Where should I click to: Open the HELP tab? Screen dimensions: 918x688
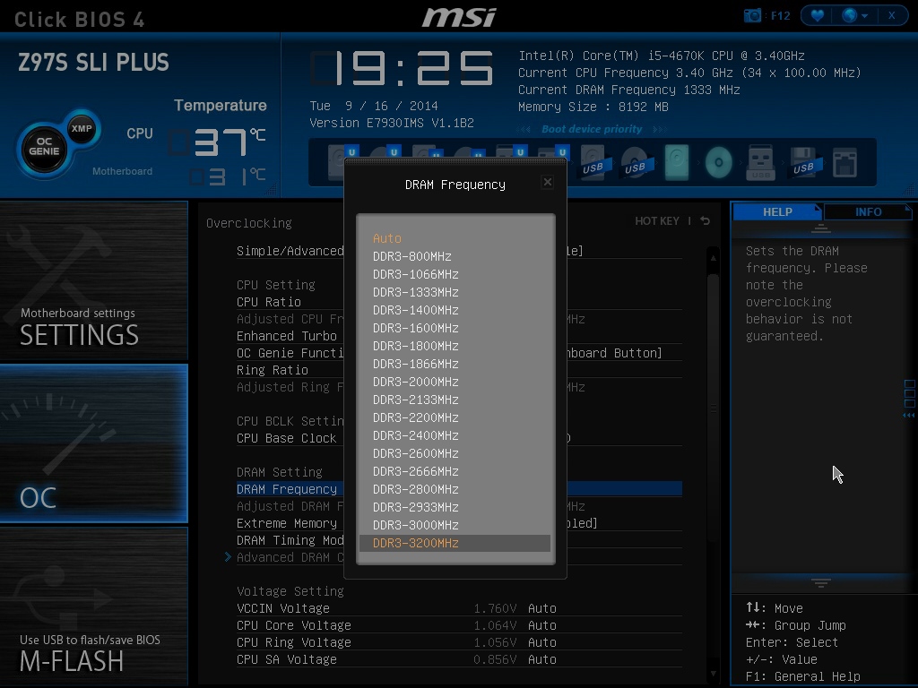point(777,212)
